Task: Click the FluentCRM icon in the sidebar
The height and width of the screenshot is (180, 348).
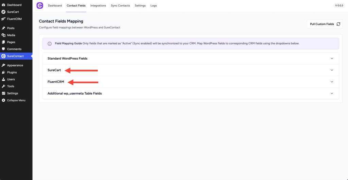Action: click(x=3, y=19)
